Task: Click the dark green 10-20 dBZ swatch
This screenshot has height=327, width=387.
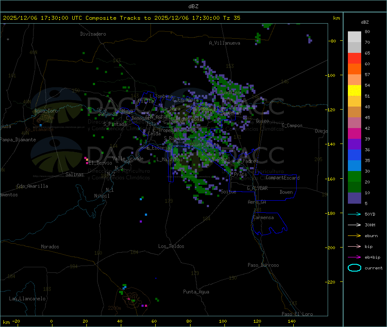Action: click(354, 187)
